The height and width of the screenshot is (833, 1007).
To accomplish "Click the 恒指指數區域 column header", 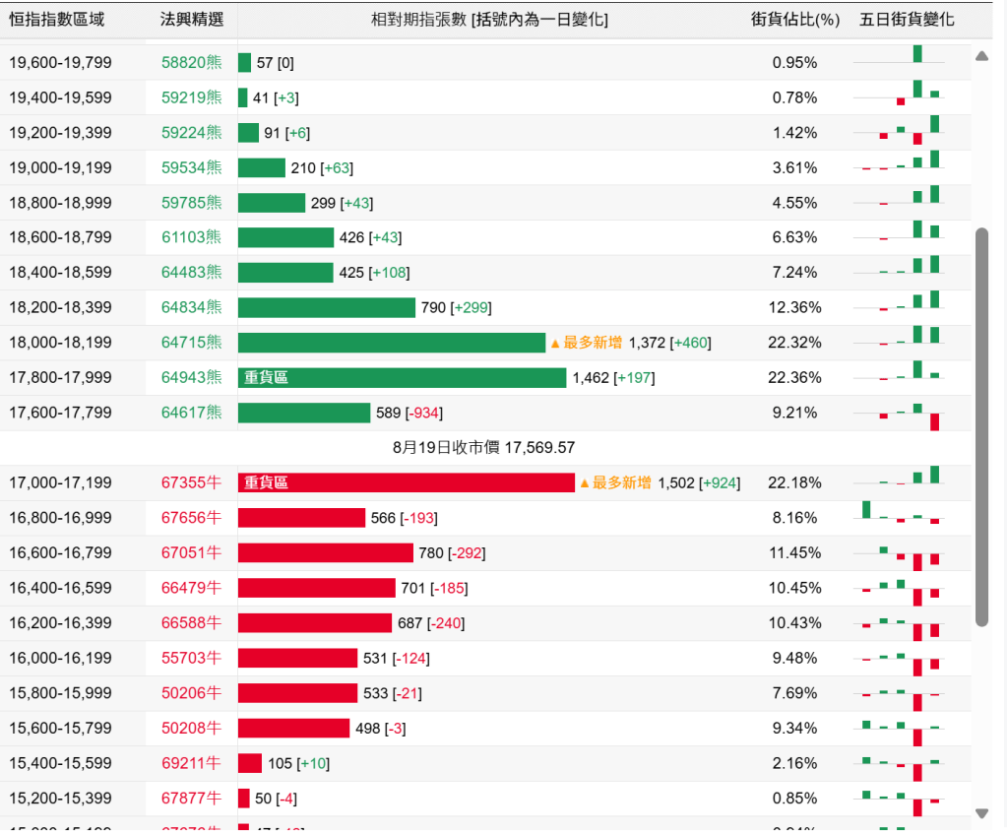I will click(56, 20).
